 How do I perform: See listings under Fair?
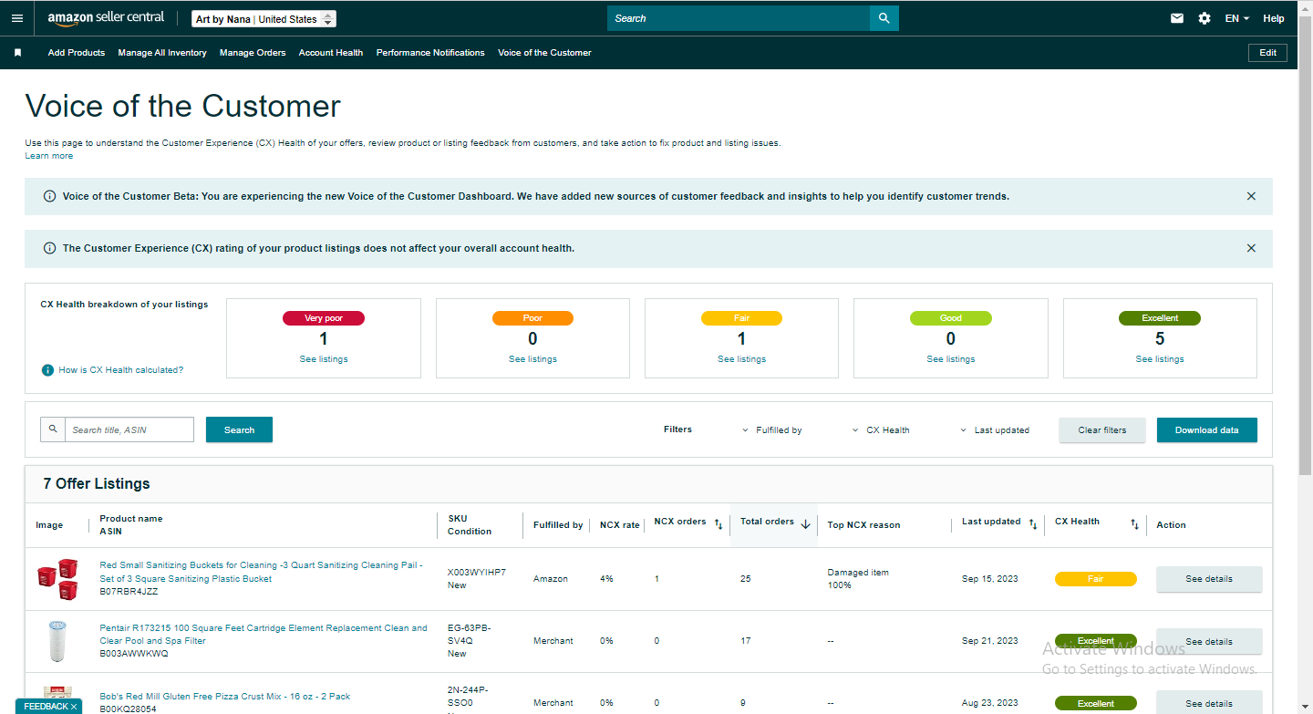(741, 359)
